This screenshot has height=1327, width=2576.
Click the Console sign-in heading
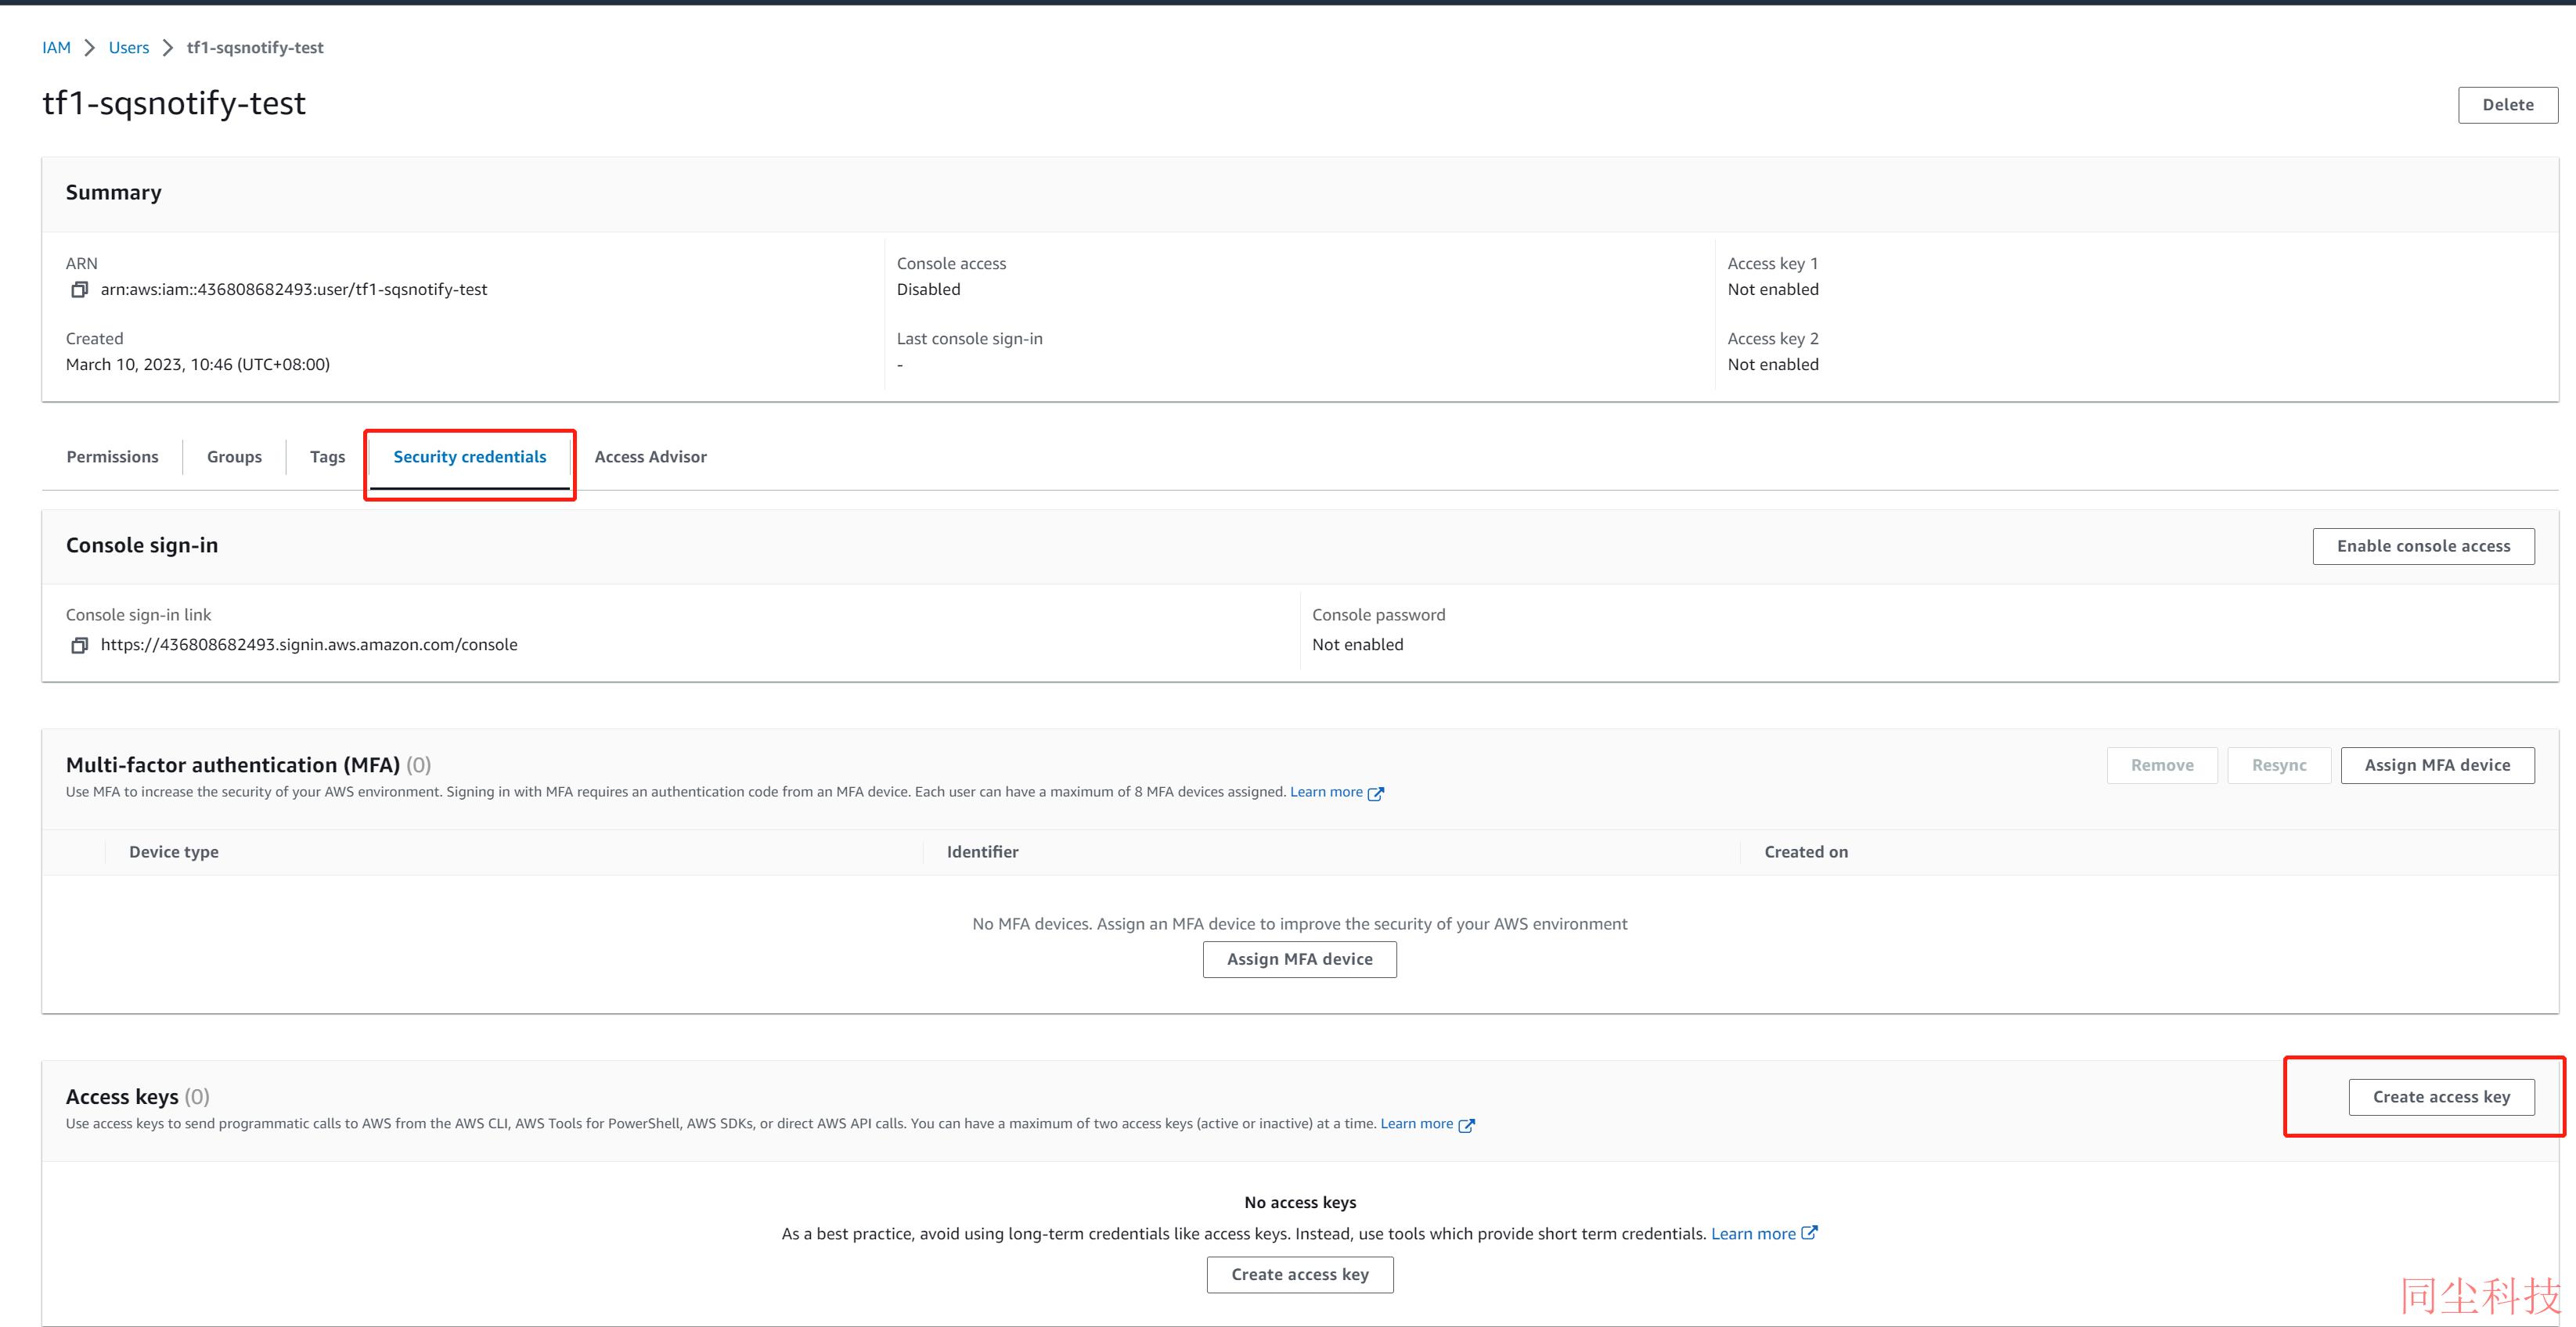tap(142, 545)
